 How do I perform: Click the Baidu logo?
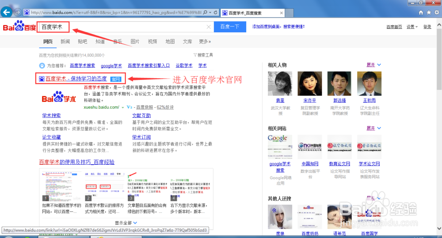tap(19, 26)
